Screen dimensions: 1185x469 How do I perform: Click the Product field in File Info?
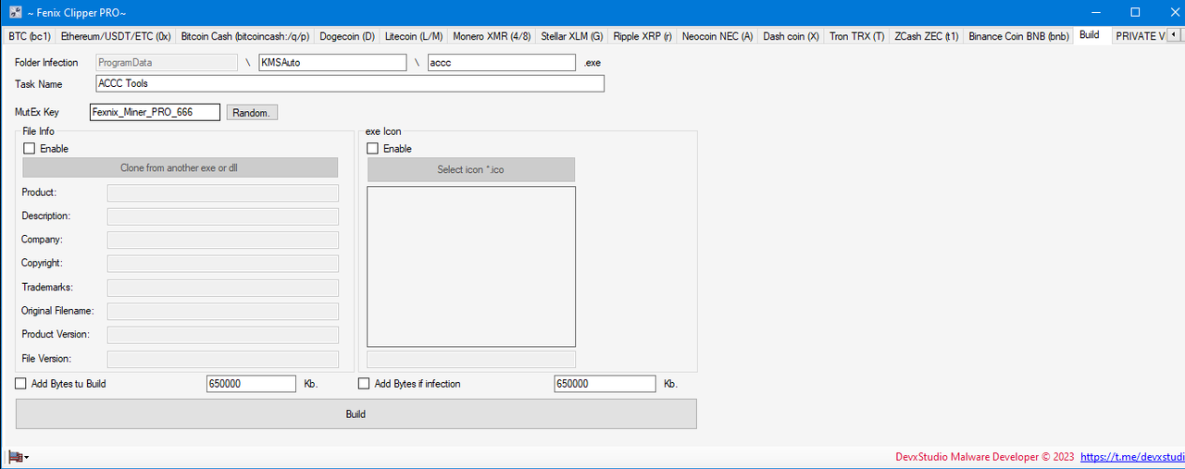(223, 192)
